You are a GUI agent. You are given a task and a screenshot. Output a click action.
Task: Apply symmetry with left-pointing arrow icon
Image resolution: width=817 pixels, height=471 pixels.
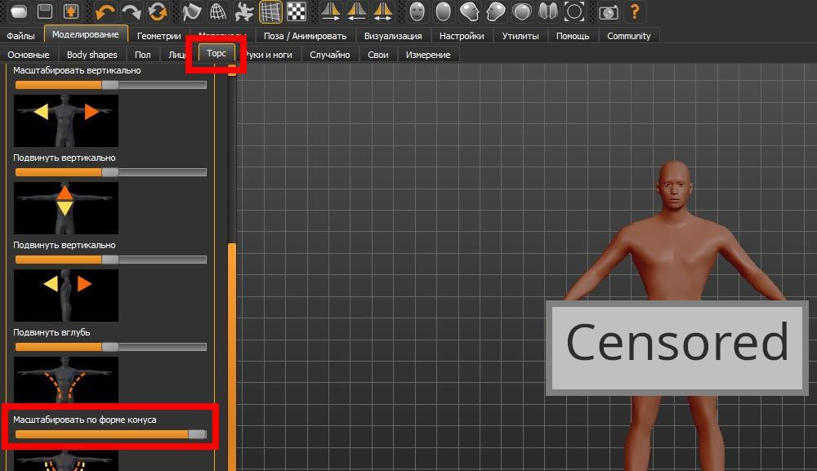pos(356,11)
